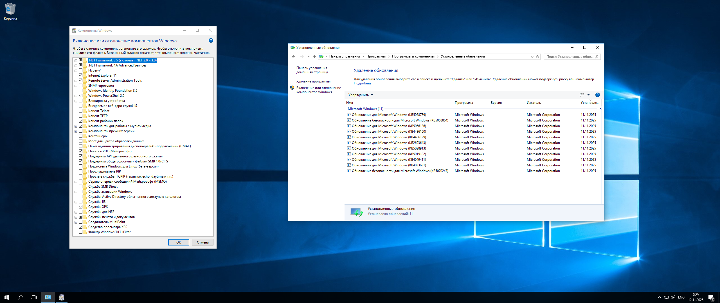Viewport: 720px width, 303px height.
Task: Click the refresh button next to address bar
Action: 537,57
